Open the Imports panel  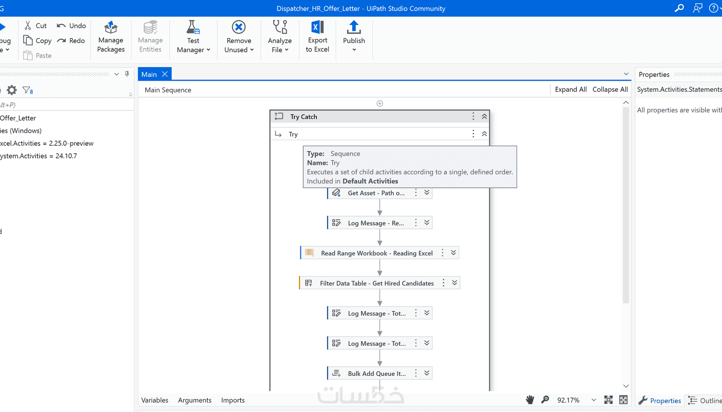[x=233, y=400]
